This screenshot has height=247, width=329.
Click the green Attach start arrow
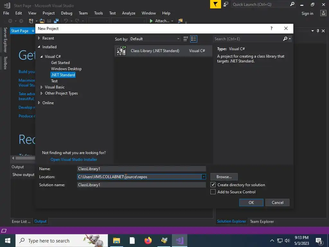pyautogui.click(x=151, y=21)
